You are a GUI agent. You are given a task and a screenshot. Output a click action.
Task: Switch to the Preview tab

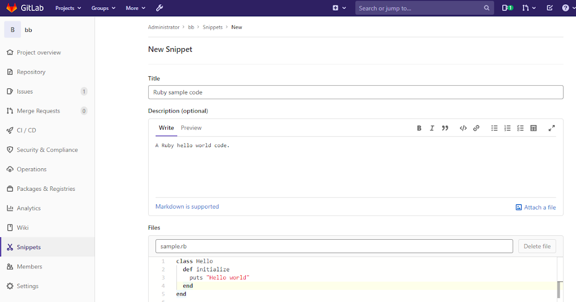[x=191, y=128]
